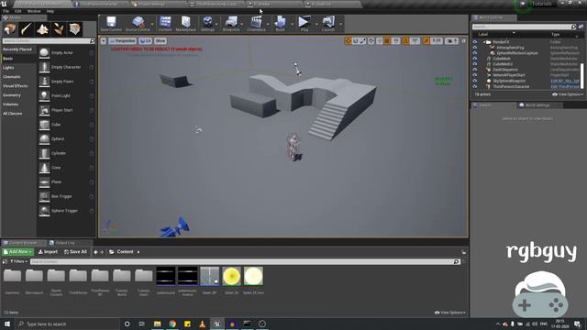Open the File menu
Image resolution: width=587 pixels, height=330 pixels.
[6, 11]
